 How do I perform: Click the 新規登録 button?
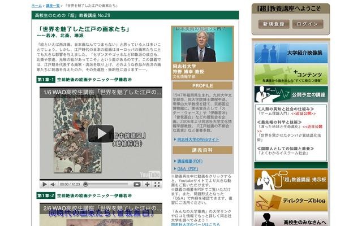pos(274,24)
